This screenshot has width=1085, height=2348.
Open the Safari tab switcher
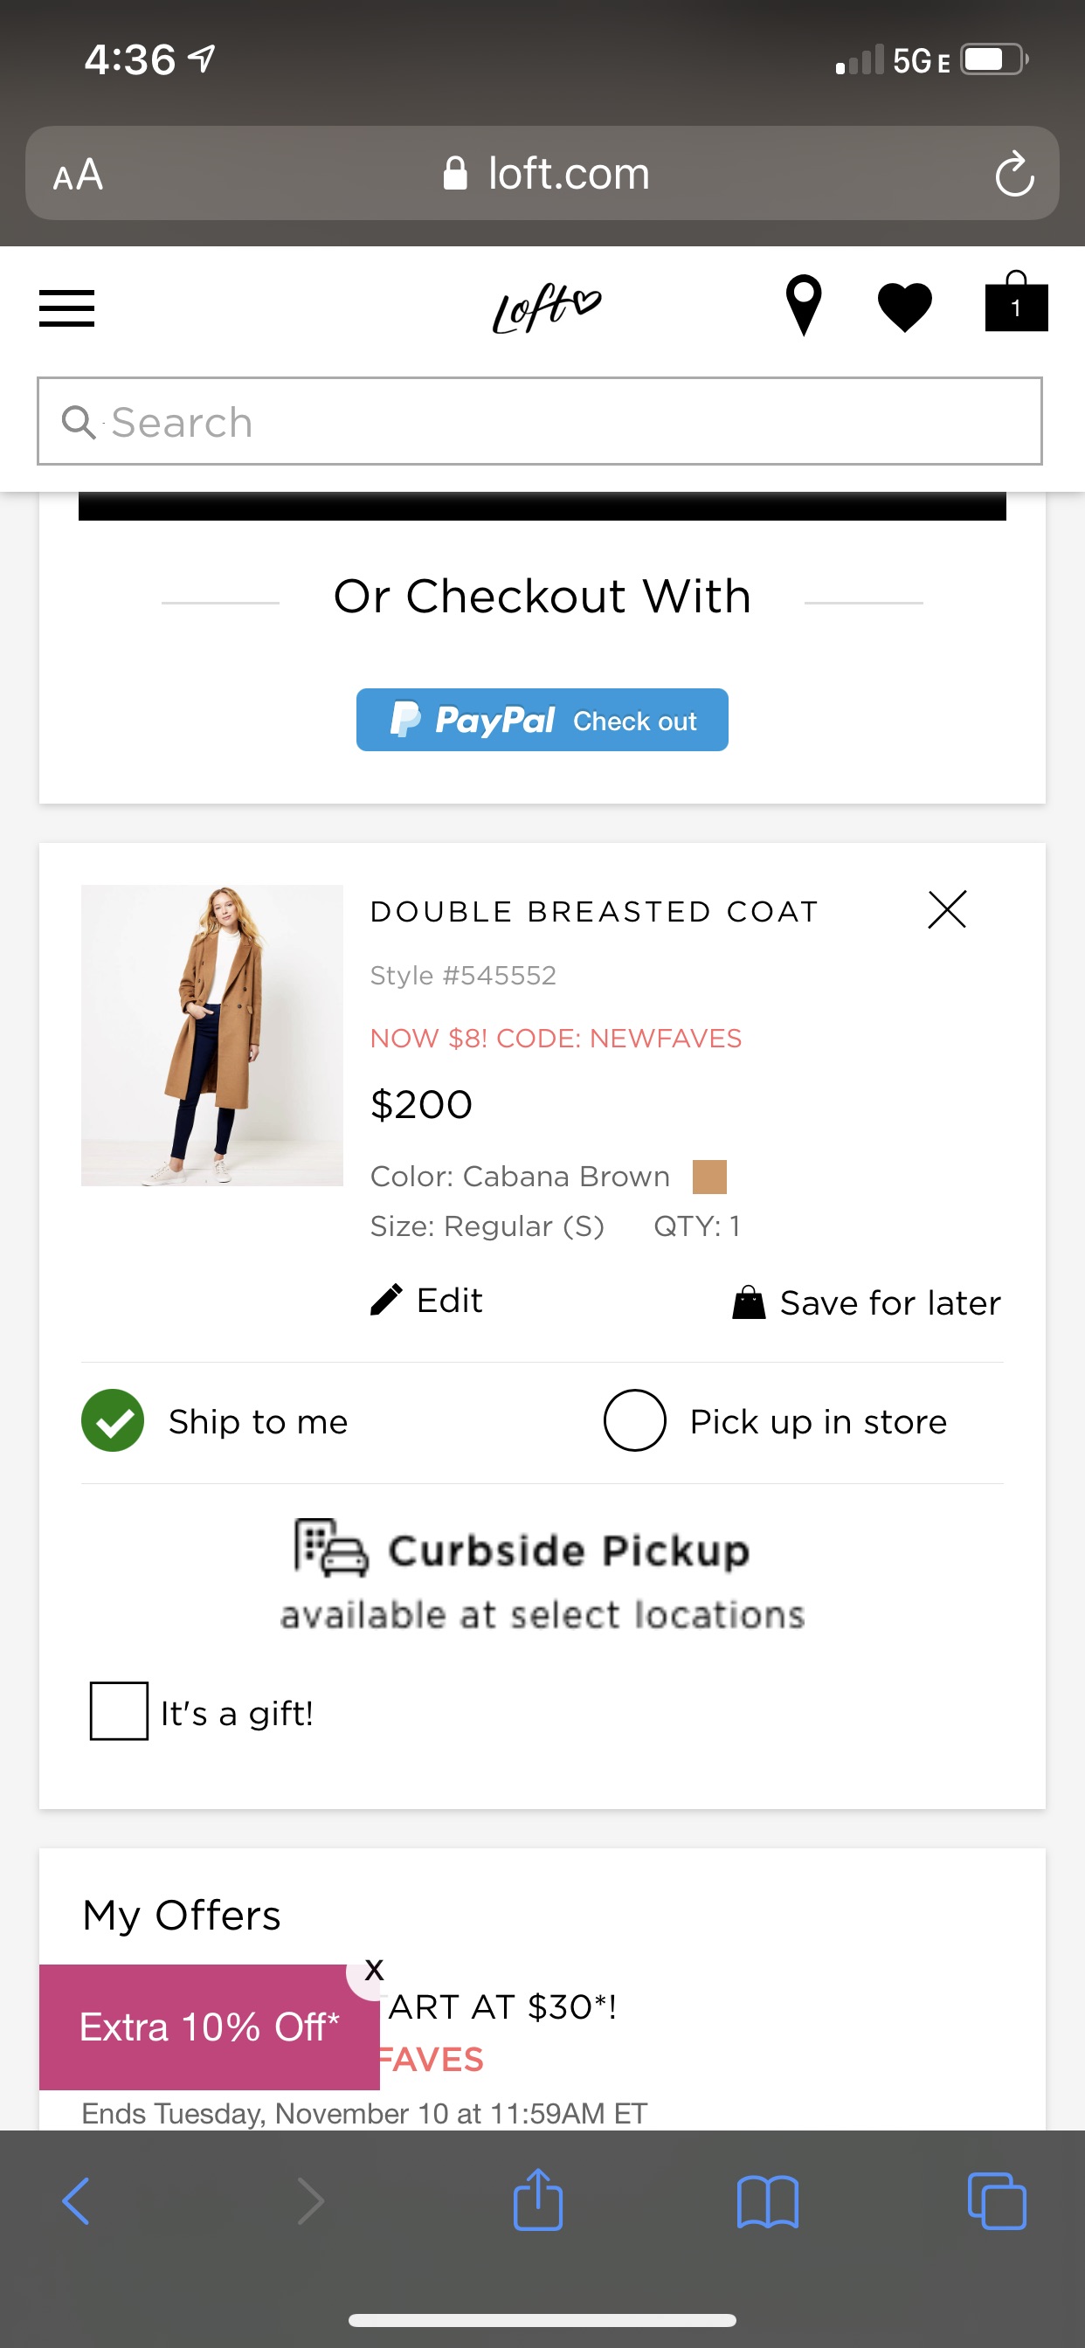click(998, 2202)
